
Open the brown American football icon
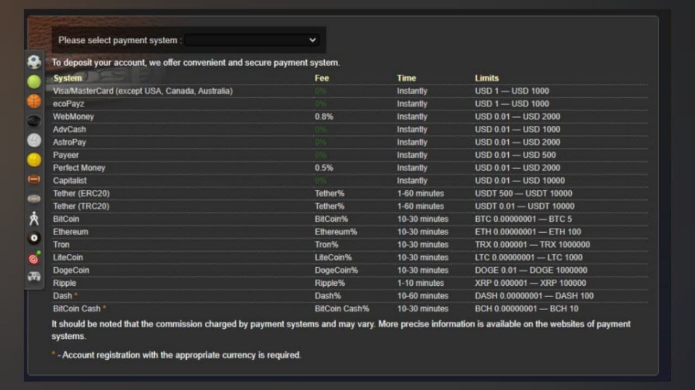(x=34, y=180)
